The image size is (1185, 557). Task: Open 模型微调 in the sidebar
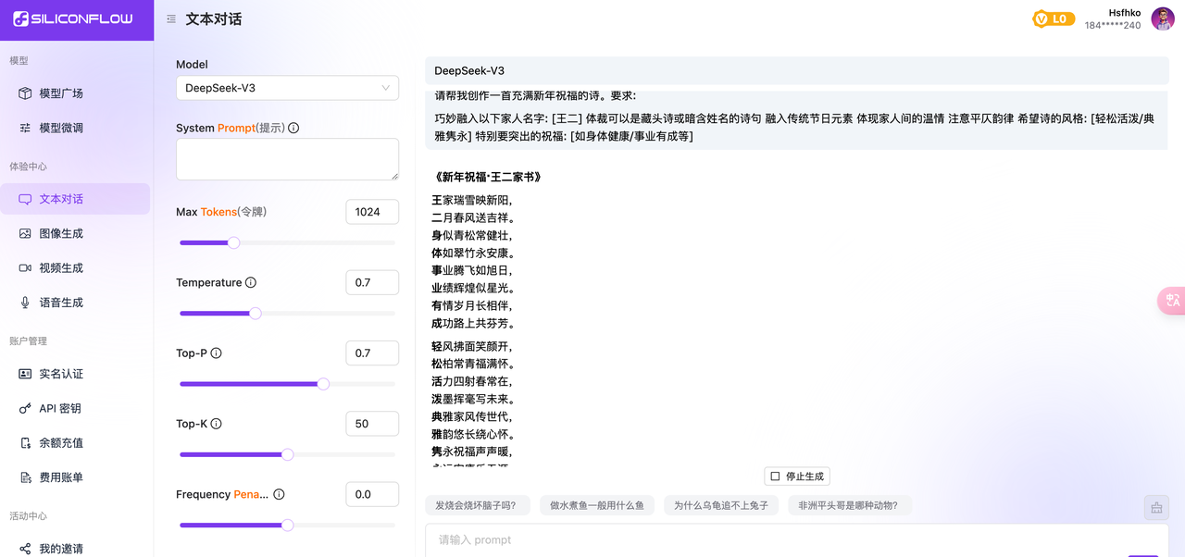click(x=76, y=128)
